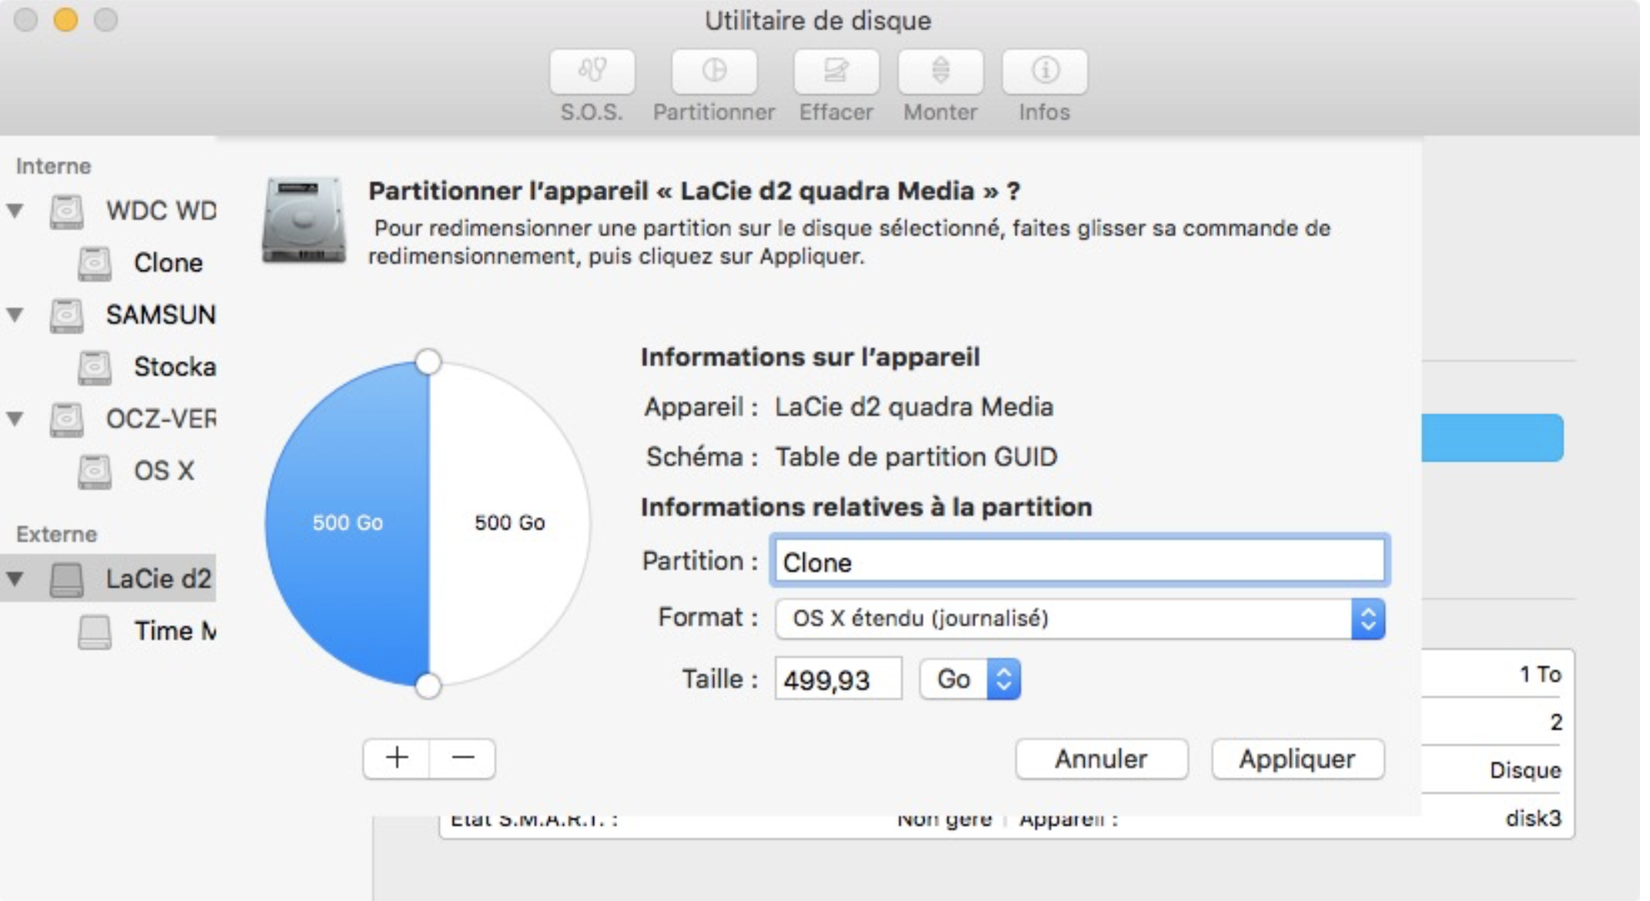Remove partition with minus button
1650x901 pixels.
click(x=462, y=758)
